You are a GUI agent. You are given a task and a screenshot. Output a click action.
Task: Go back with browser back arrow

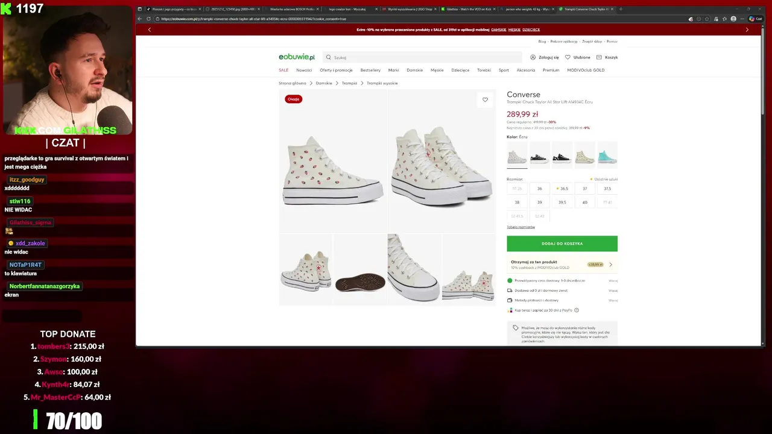(x=141, y=19)
